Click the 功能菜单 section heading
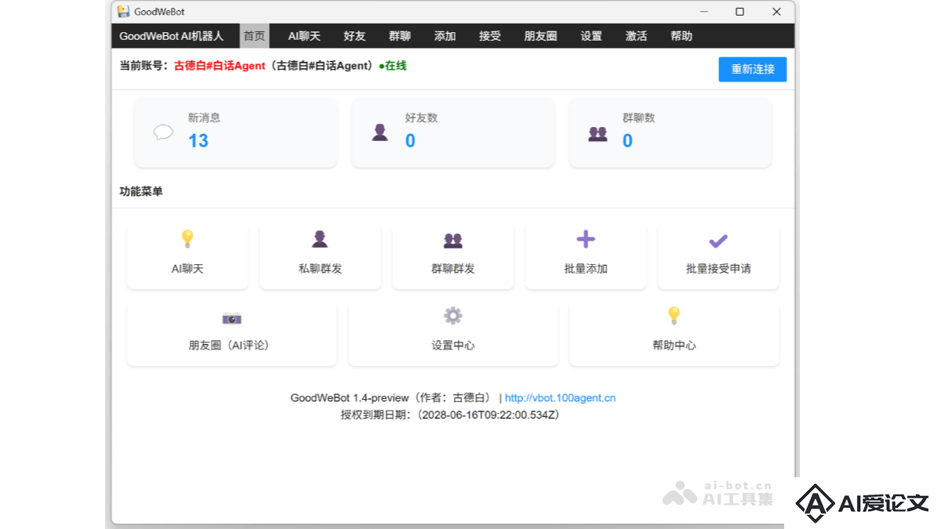This screenshot has width=941, height=529. click(141, 191)
